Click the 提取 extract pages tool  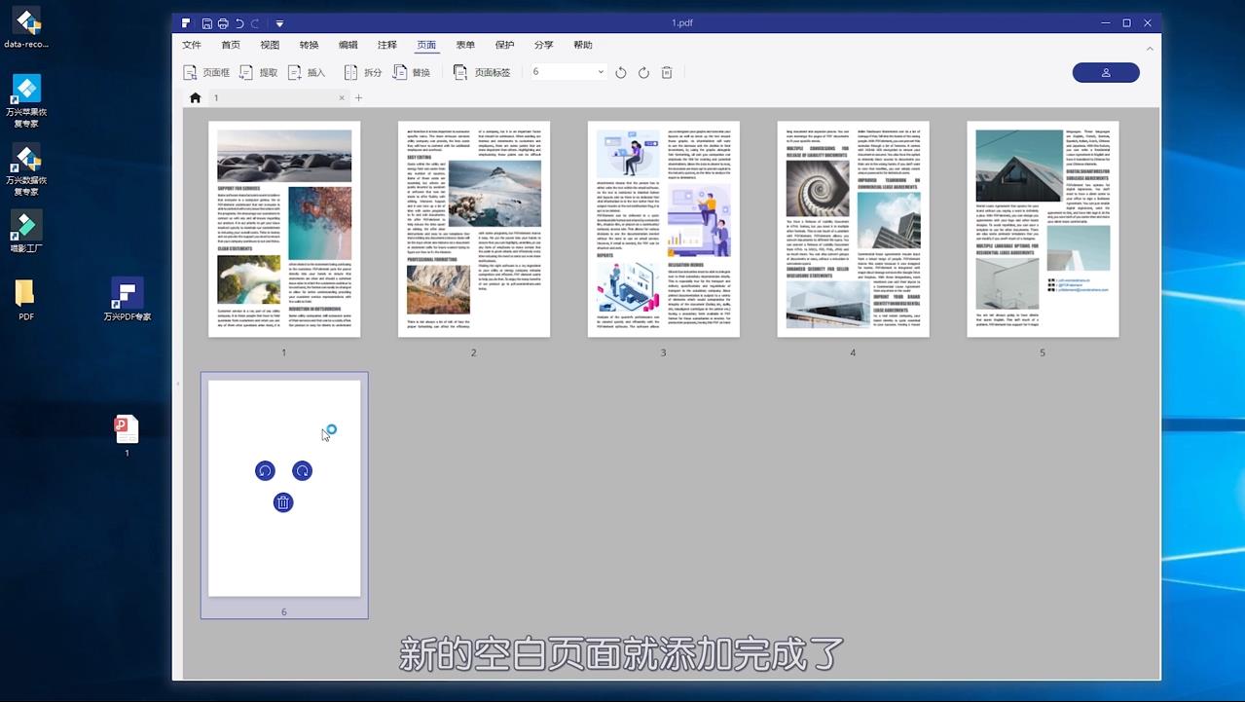[x=259, y=72]
